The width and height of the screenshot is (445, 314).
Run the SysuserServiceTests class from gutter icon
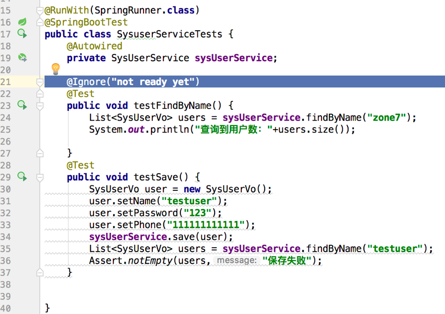(x=22, y=34)
